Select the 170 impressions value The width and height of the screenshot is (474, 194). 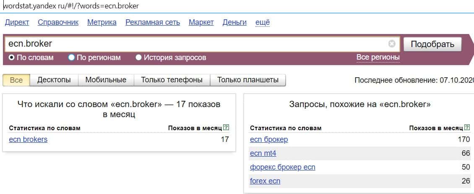point(464,139)
